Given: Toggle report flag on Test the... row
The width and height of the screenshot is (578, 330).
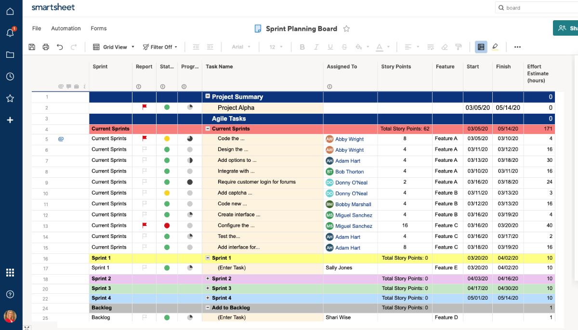Looking at the screenshot, I should pyautogui.click(x=144, y=236).
